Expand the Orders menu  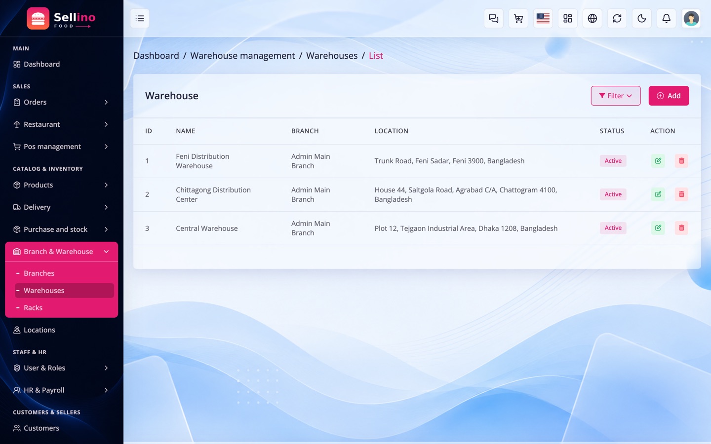tap(61, 102)
